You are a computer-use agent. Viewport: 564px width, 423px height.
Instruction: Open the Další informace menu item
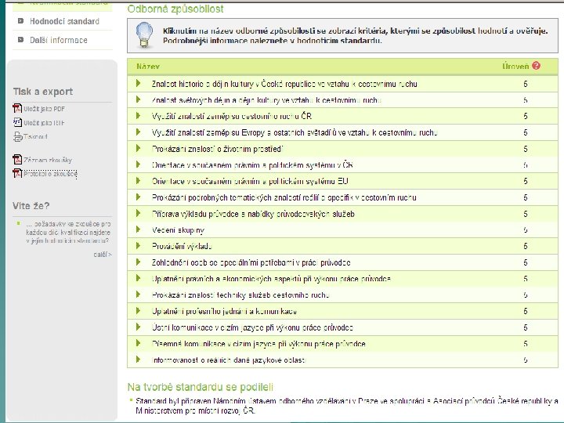(58, 40)
